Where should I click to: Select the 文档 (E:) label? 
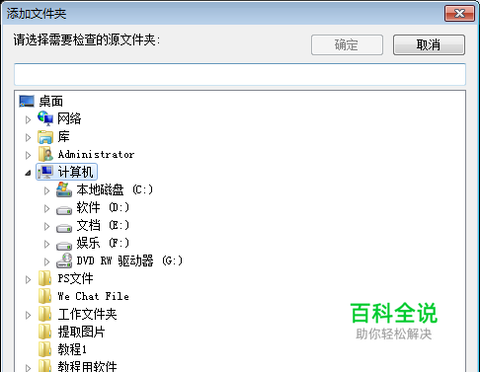click(x=103, y=225)
